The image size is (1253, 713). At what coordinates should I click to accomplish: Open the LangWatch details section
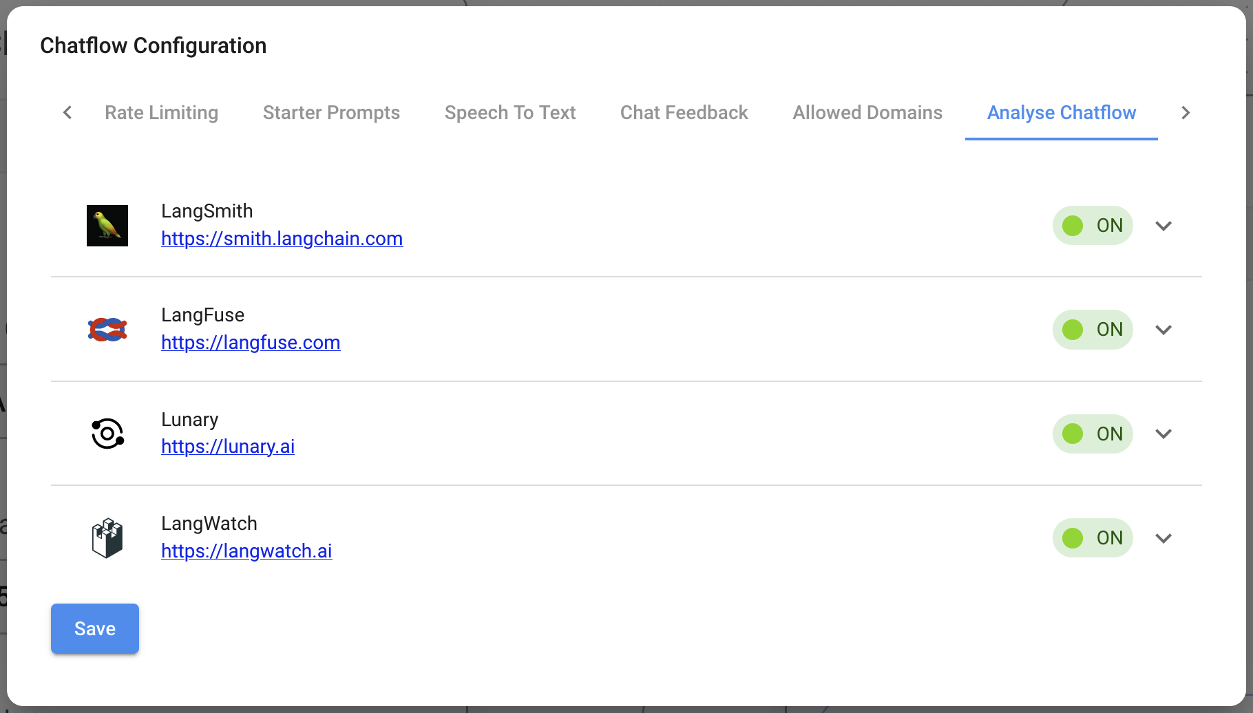1164,538
